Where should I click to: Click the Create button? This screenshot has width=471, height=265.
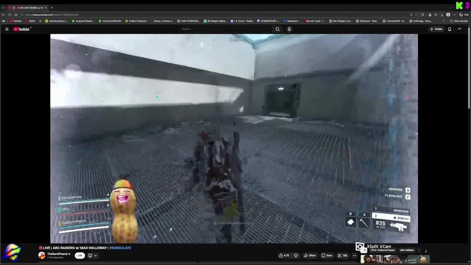pos(436,29)
